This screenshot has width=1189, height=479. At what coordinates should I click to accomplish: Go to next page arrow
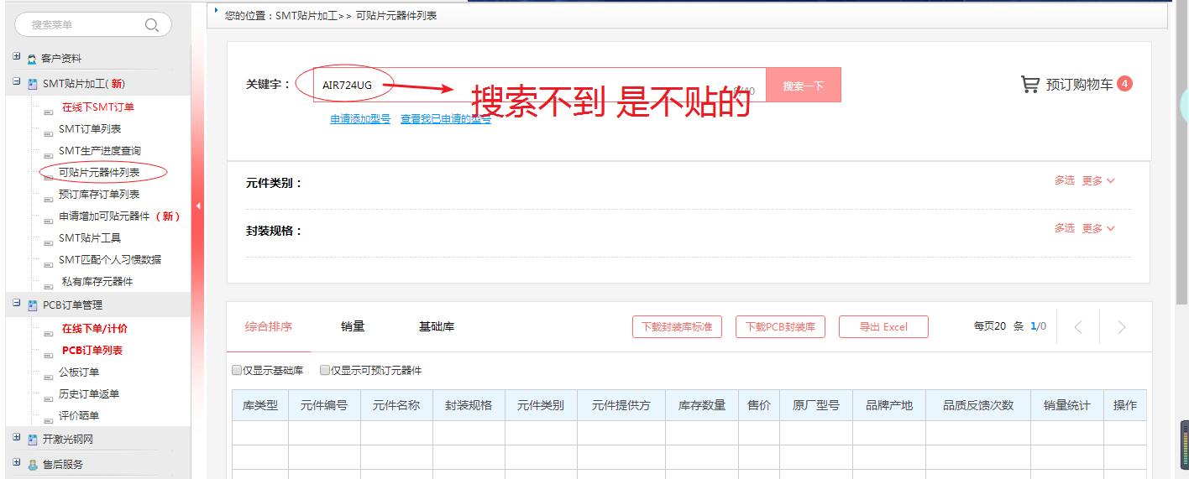point(1121,327)
